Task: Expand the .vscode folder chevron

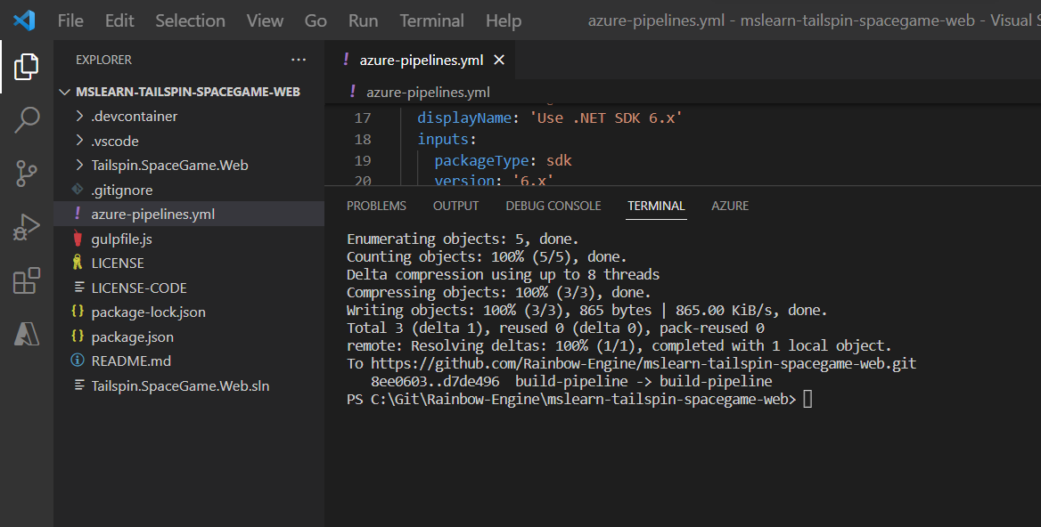Action: pyautogui.click(x=79, y=141)
